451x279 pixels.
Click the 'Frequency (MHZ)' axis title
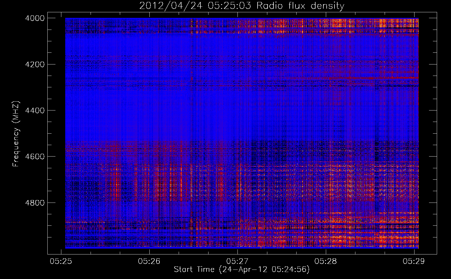[16, 134]
